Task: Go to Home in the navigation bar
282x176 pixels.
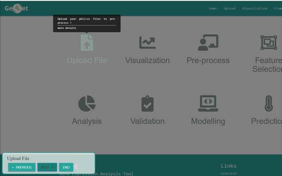Action: (x=213, y=8)
